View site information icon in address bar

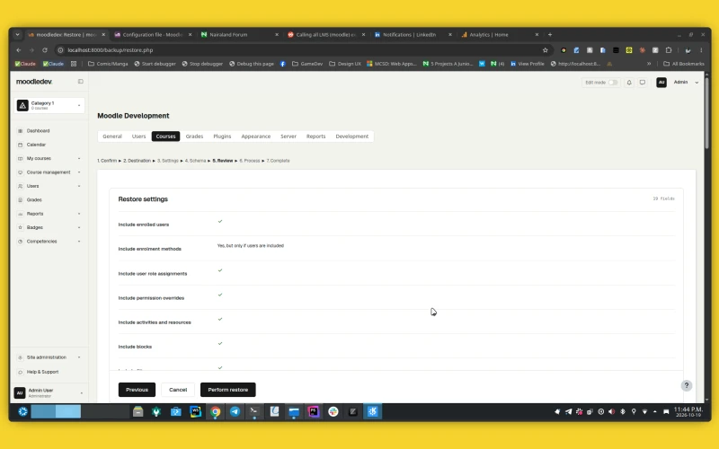60,50
